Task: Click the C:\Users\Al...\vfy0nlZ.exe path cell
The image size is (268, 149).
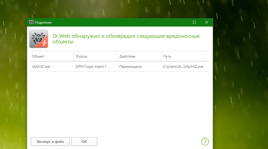Action: (183, 66)
